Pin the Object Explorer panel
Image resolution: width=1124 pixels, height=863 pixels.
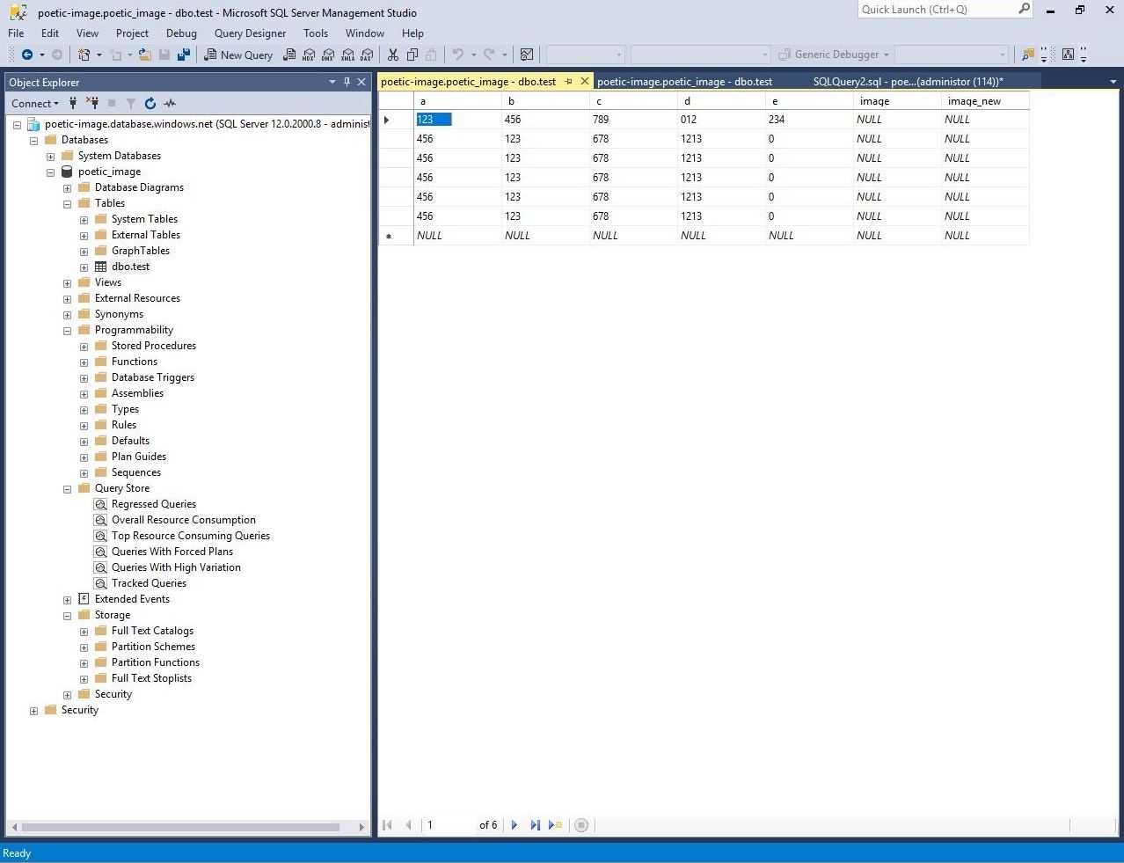coord(347,82)
